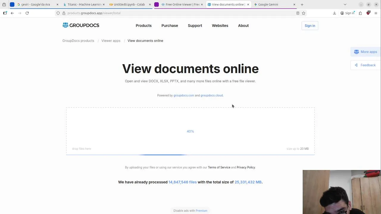Open the About menu
Screen dimensions: 381x214
[x=243, y=26]
